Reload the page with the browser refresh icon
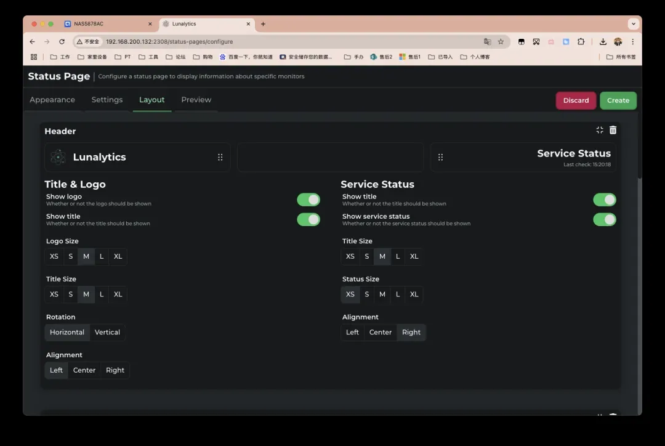 coord(62,41)
